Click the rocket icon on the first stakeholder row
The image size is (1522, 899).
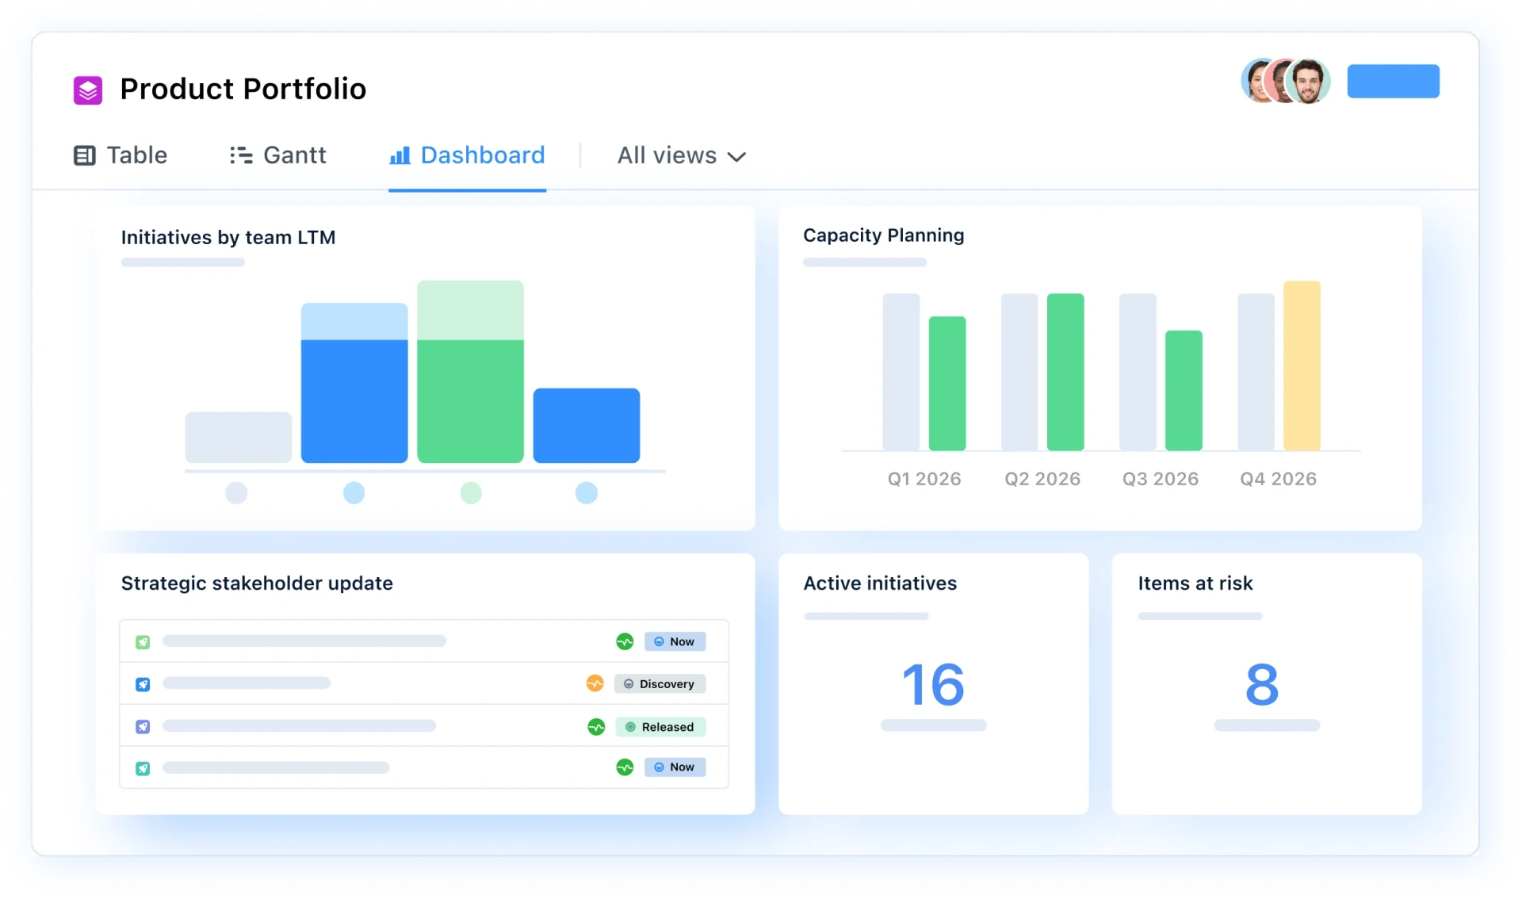tap(143, 641)
